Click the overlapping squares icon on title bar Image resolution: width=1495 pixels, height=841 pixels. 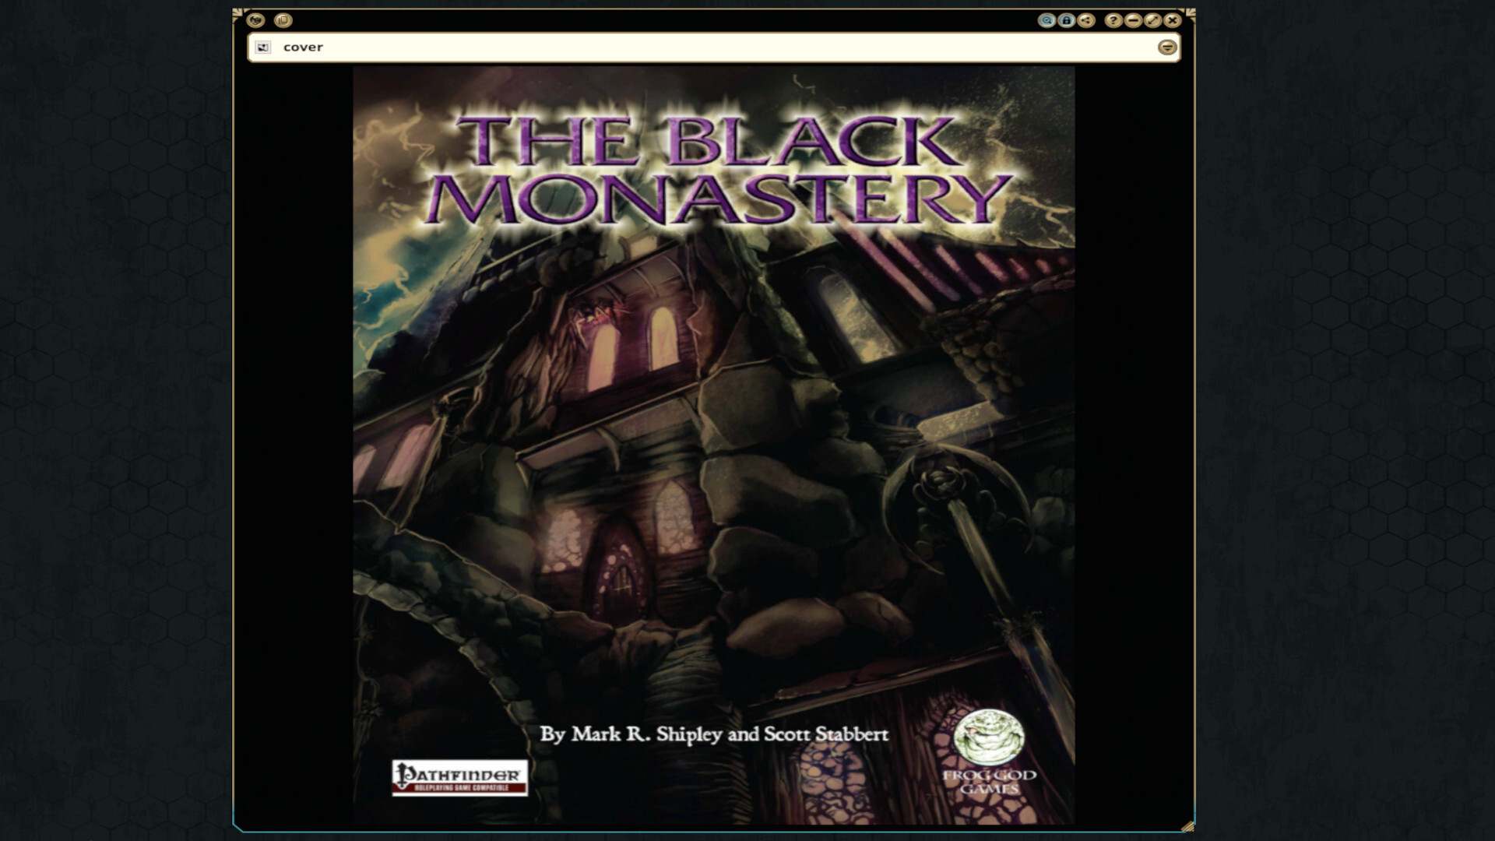point(283,20)
